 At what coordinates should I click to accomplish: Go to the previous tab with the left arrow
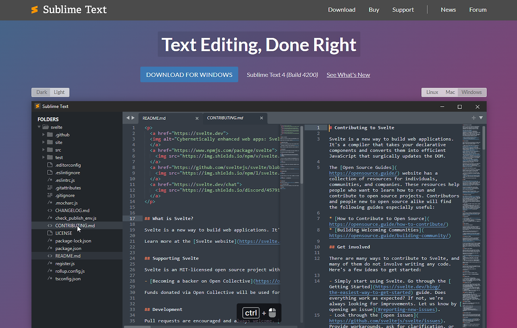coord(128,118)
